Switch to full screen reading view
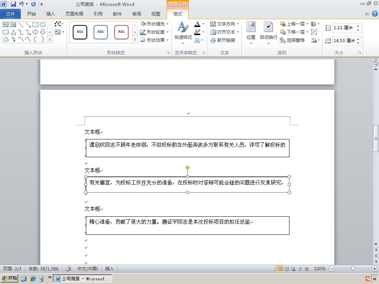Viewport: 379px width, 284px height. [x=286, y=268]
